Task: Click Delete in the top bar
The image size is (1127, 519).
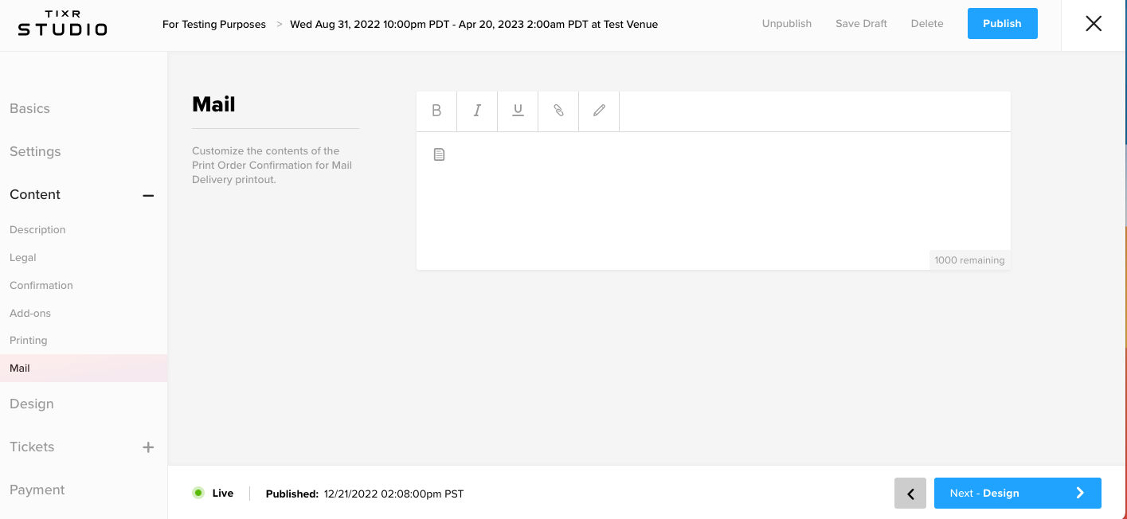Action: click(x=927, y=24)
